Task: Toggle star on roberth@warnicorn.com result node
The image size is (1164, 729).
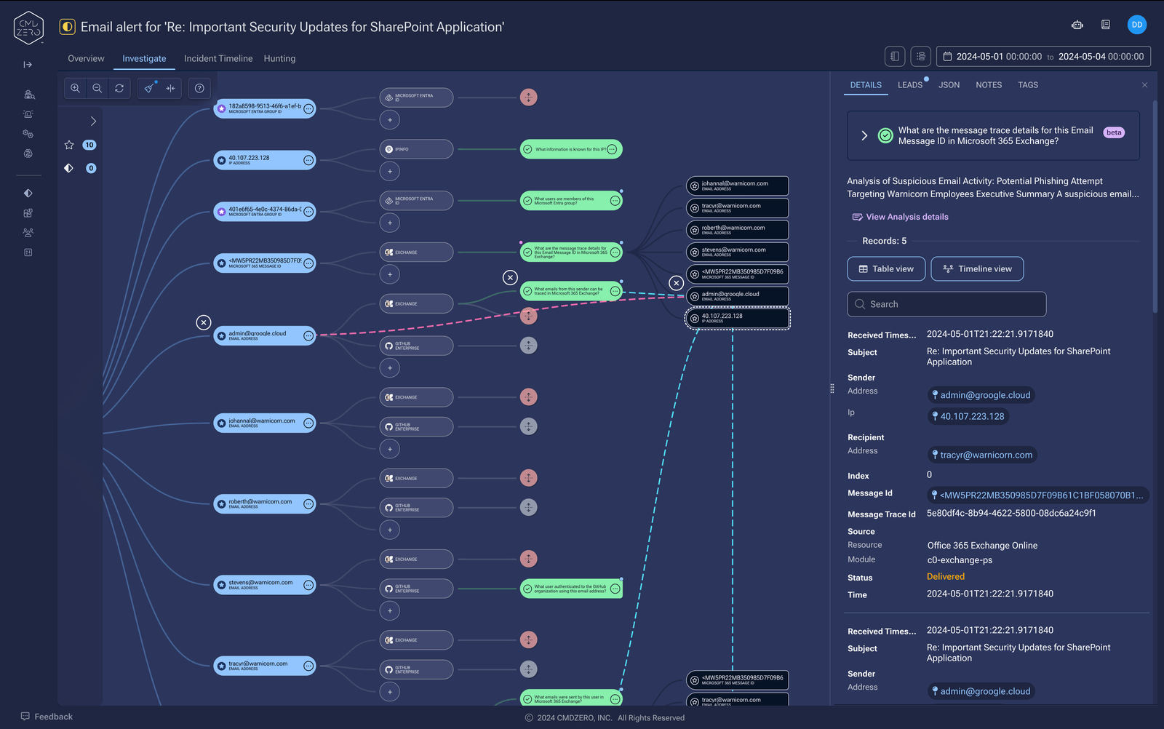Action: coord(695,230)
